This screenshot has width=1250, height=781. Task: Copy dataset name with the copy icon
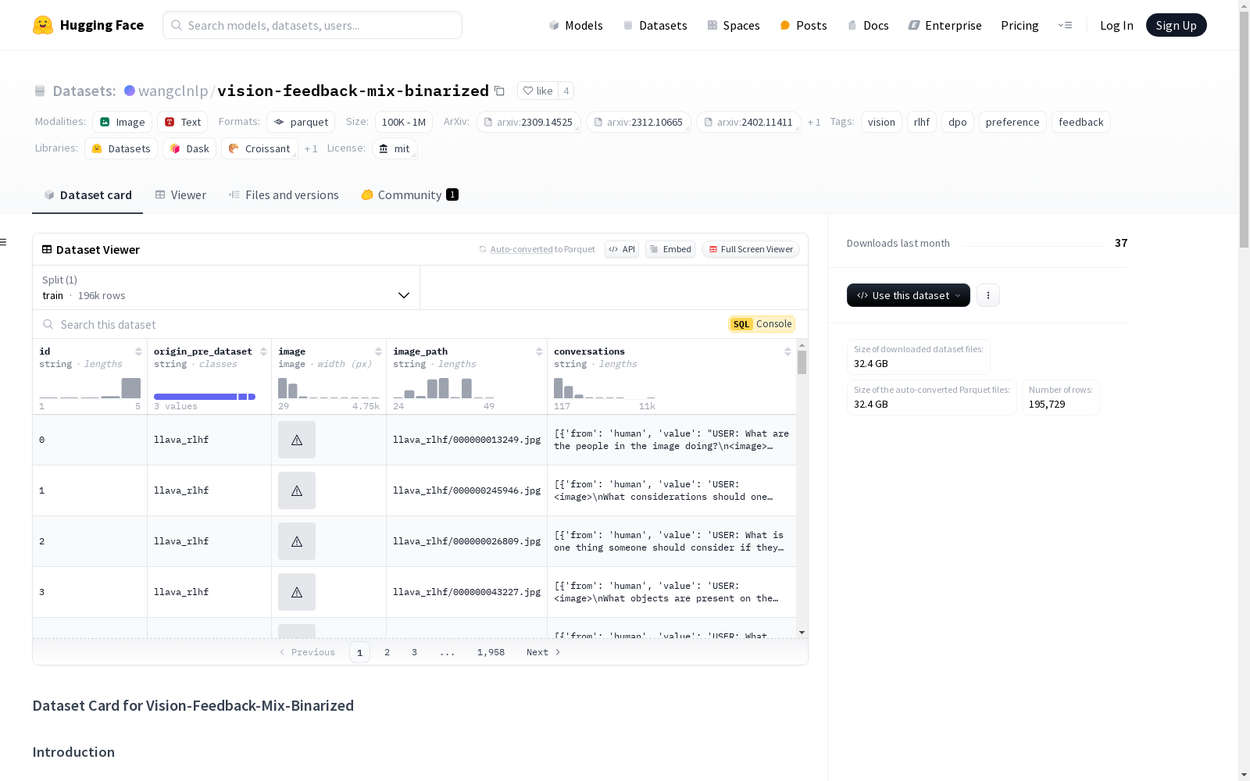(x=499, y=91)
